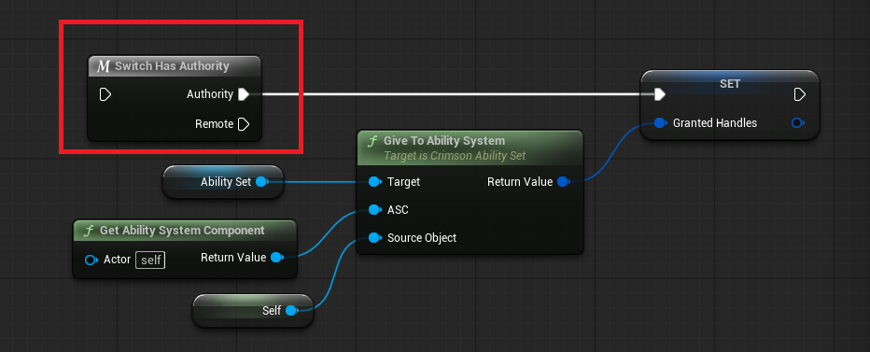Click the ASC input pin
Viewport: 870px width, 352px height.
pos(375,210)
